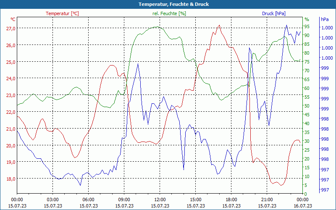336x210 pixels.
Task: Click the 19,0 temperature axis label
Action: click(11, 162)
